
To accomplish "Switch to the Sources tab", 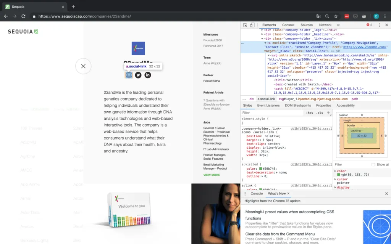I will pyautogui.click(x=307, y=25).
